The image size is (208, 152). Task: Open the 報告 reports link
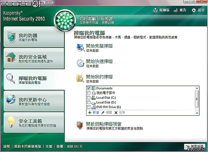click(183, 10)
